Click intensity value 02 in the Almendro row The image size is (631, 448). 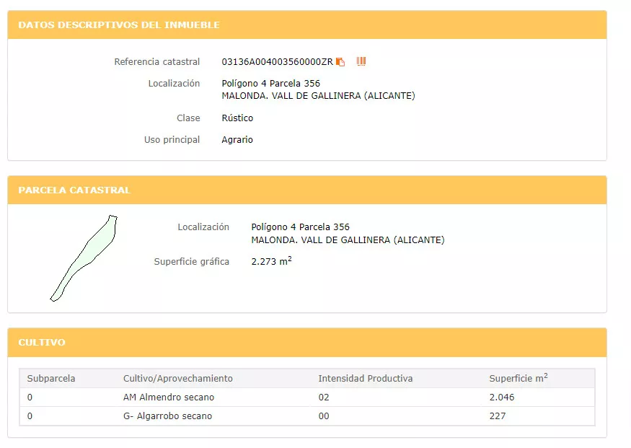coord(324,398)
